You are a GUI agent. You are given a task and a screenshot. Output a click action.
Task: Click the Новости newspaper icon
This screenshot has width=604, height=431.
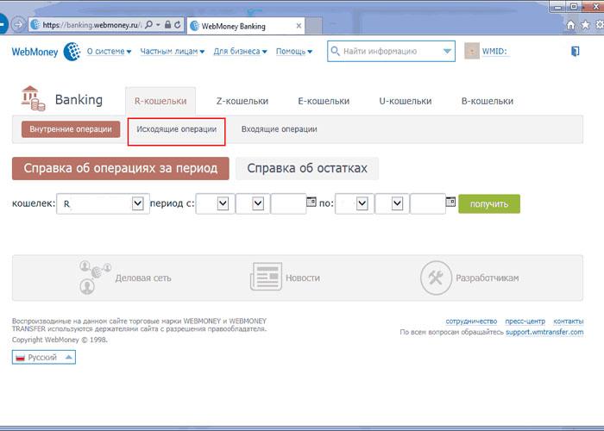click(x=266, y=277)
